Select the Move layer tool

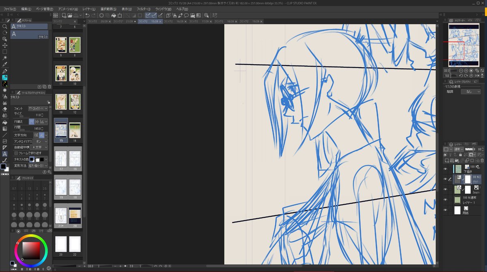click(5, 45)
